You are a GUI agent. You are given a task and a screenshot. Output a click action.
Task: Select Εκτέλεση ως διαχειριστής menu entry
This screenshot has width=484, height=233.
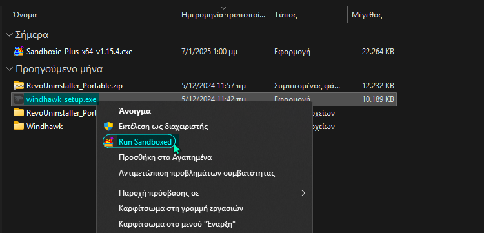163,127
